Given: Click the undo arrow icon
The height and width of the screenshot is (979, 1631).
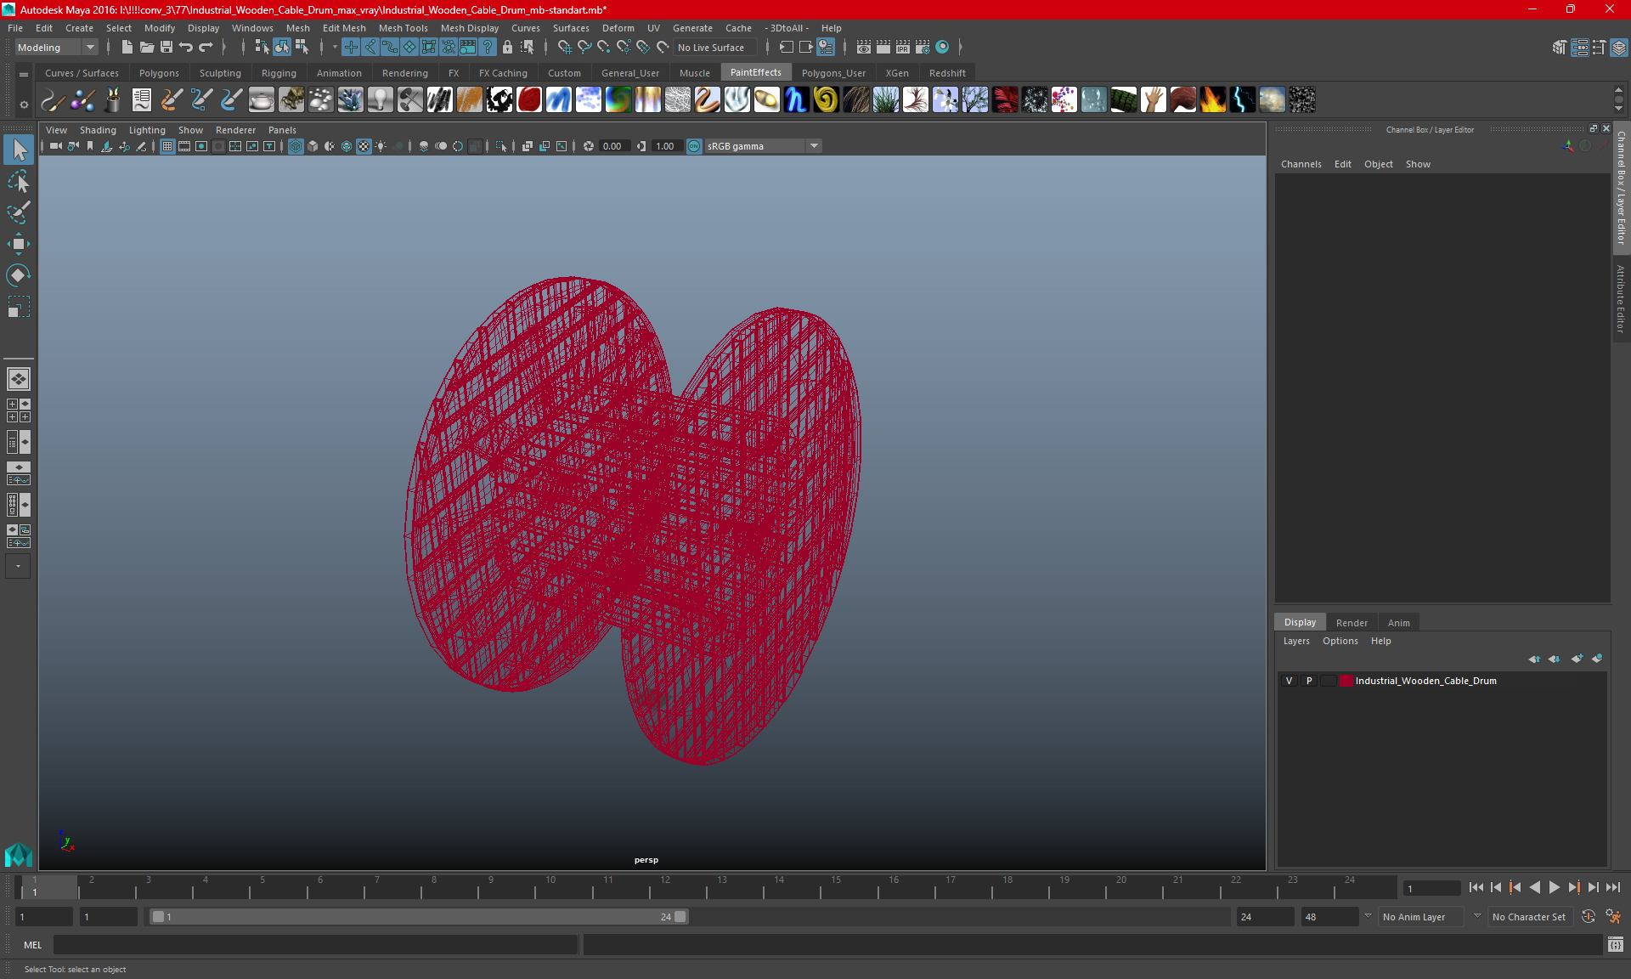Looking at the screenshot, I should coord(186,48).
